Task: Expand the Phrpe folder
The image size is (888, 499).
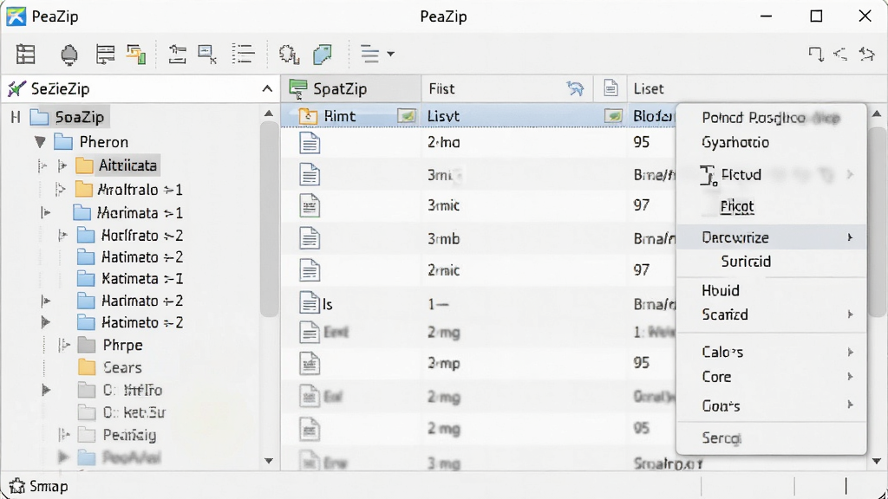Action: 64,345
